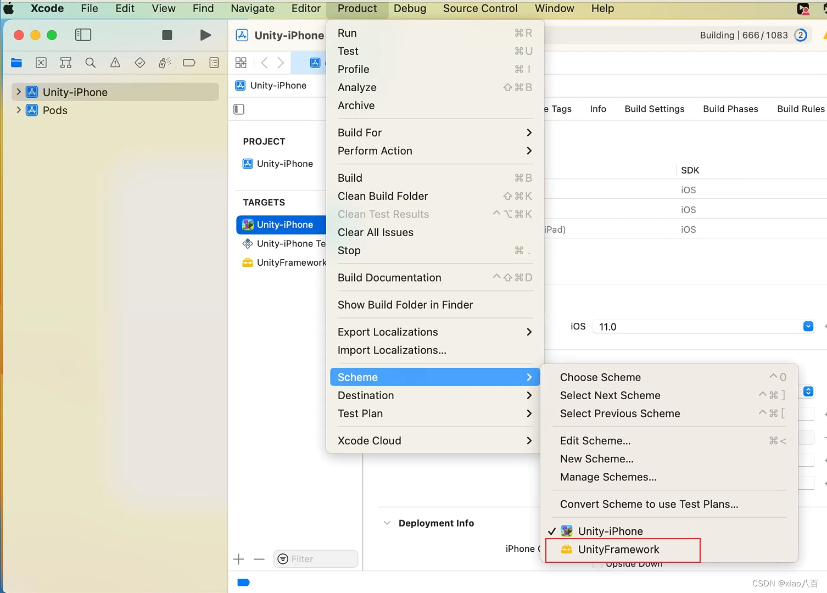The width and height of the screenshot is (827, 593).
Task: Open the Find navigator magnifier icon
Action: click(91, 63)
